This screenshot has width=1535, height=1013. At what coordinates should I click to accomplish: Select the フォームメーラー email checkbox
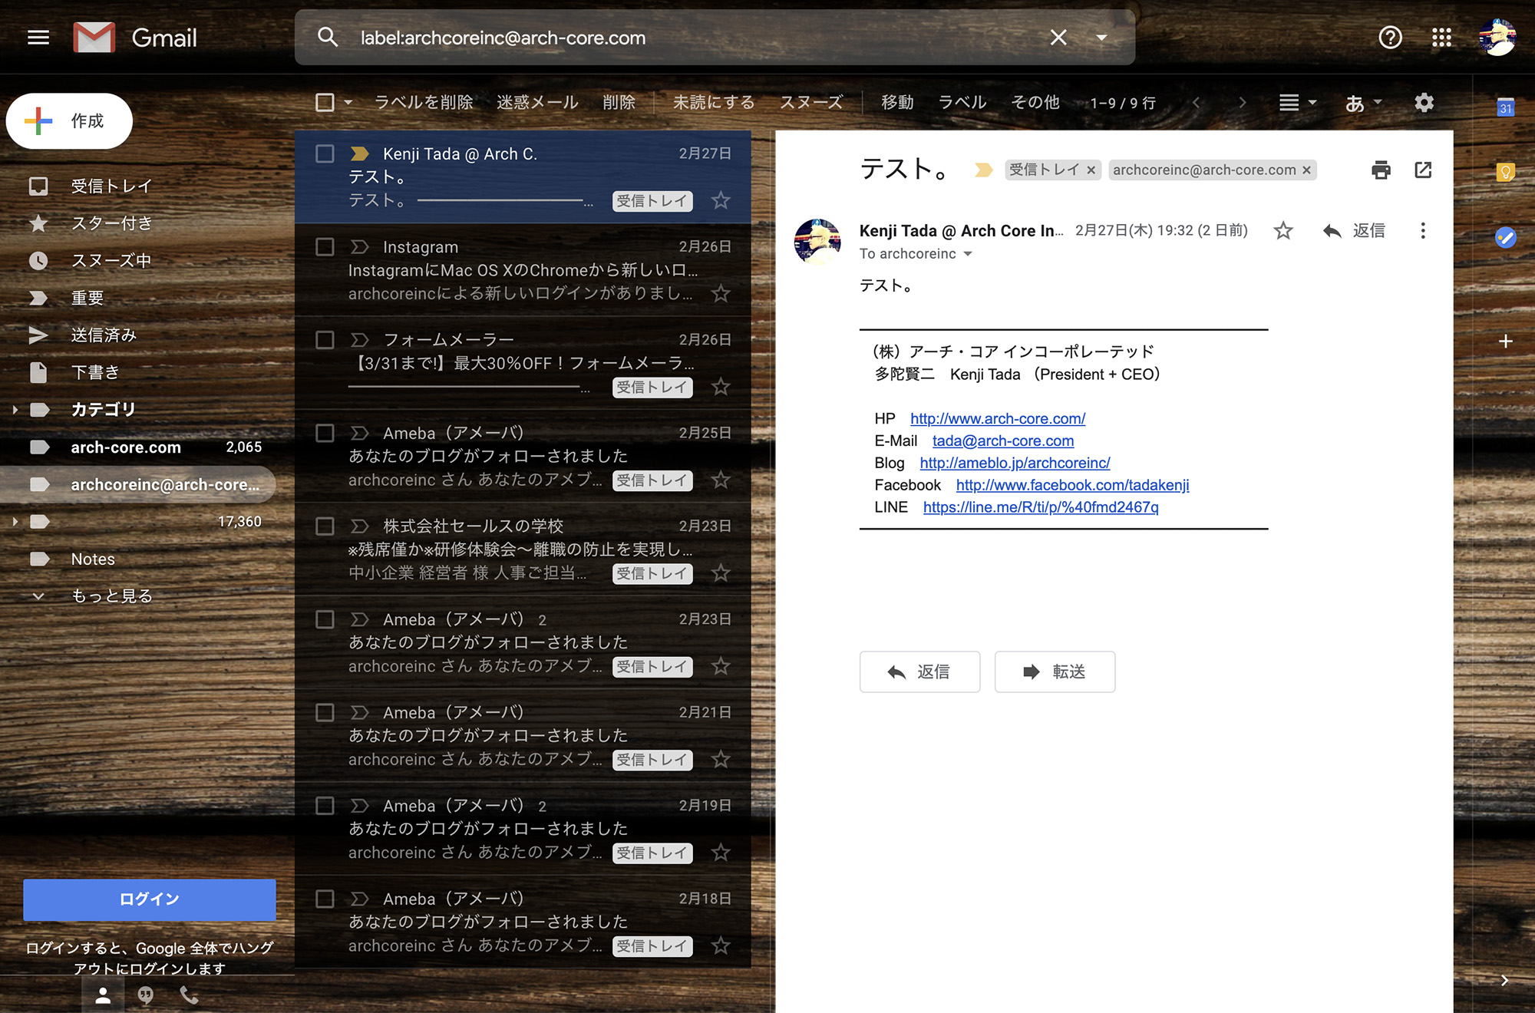[325, 340]
